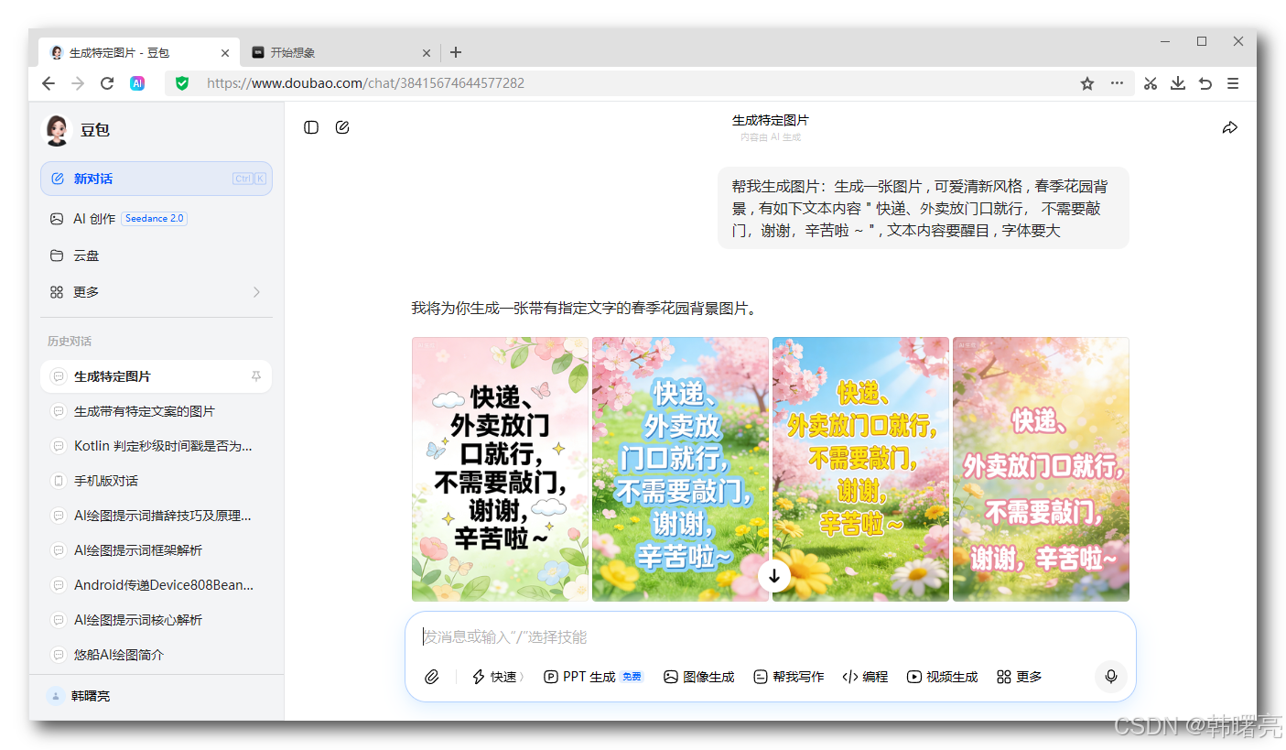Open the 视频生成 video generation tool
This screenshot has width=1286, height=750.
click(x=941, y=677)
